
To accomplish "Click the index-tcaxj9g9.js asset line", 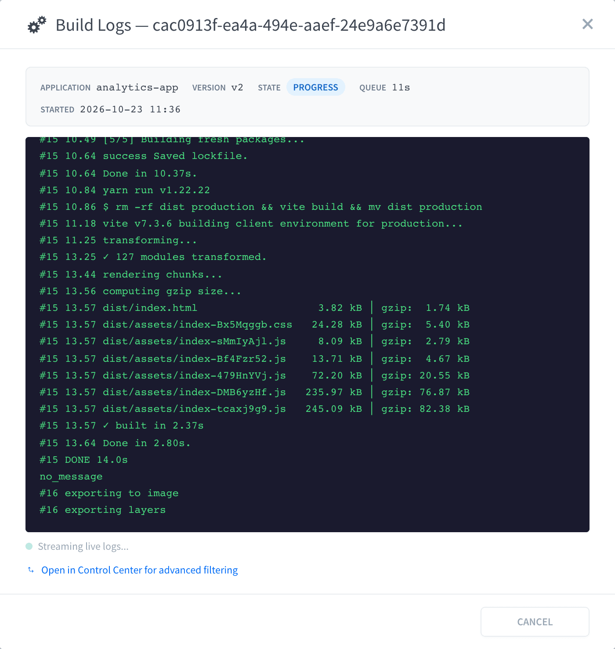I will [x=254, y=409].
